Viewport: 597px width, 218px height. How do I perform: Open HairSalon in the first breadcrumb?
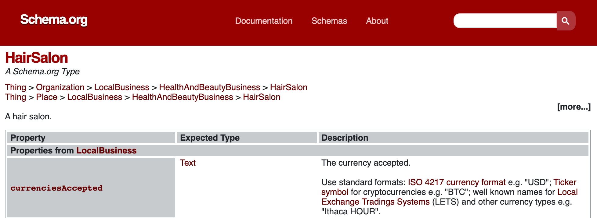[x=288, y=87]
